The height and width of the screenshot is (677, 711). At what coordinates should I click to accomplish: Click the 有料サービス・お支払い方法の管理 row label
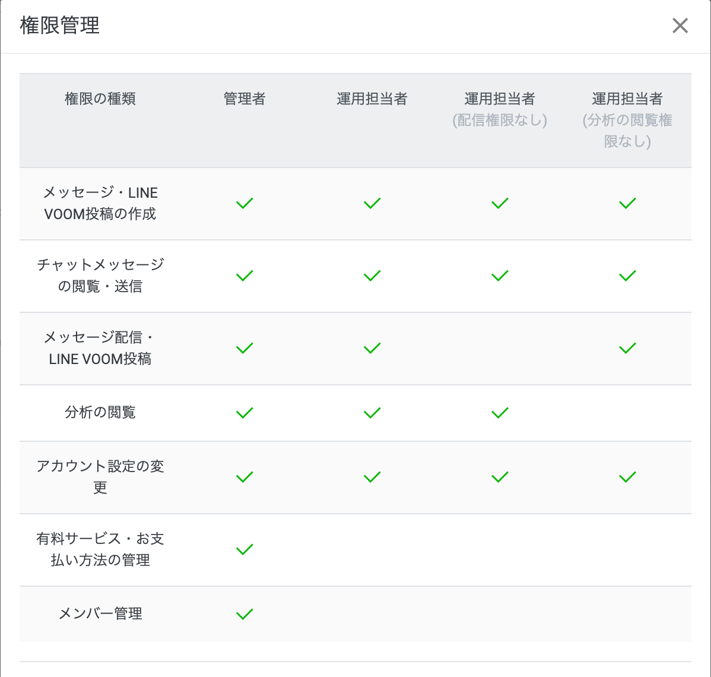point(101,549)
